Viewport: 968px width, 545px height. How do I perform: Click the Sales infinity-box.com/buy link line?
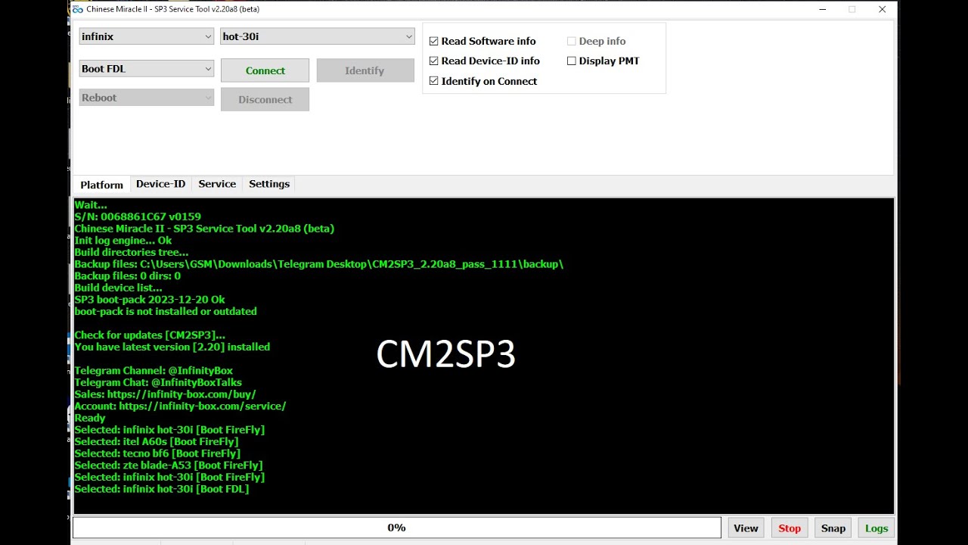[165, 394]
